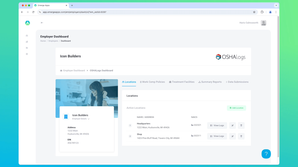View Logs for Headquarters
The width and height of the screenshot is (298, 167).
[x=217, y=125]
